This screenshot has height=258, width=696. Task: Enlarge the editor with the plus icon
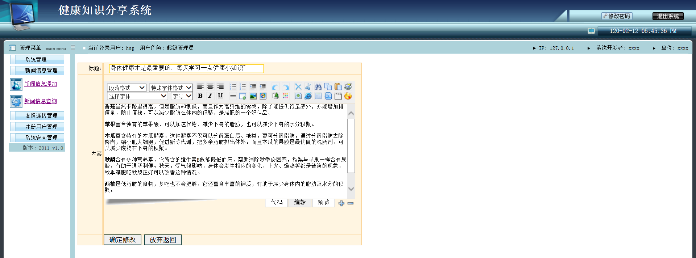click(x=341, y=203)
